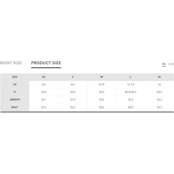Screen dimensions: 174x174
Task: Toggle units to CM
Action: pyautogui.click(x=171, y=64)
